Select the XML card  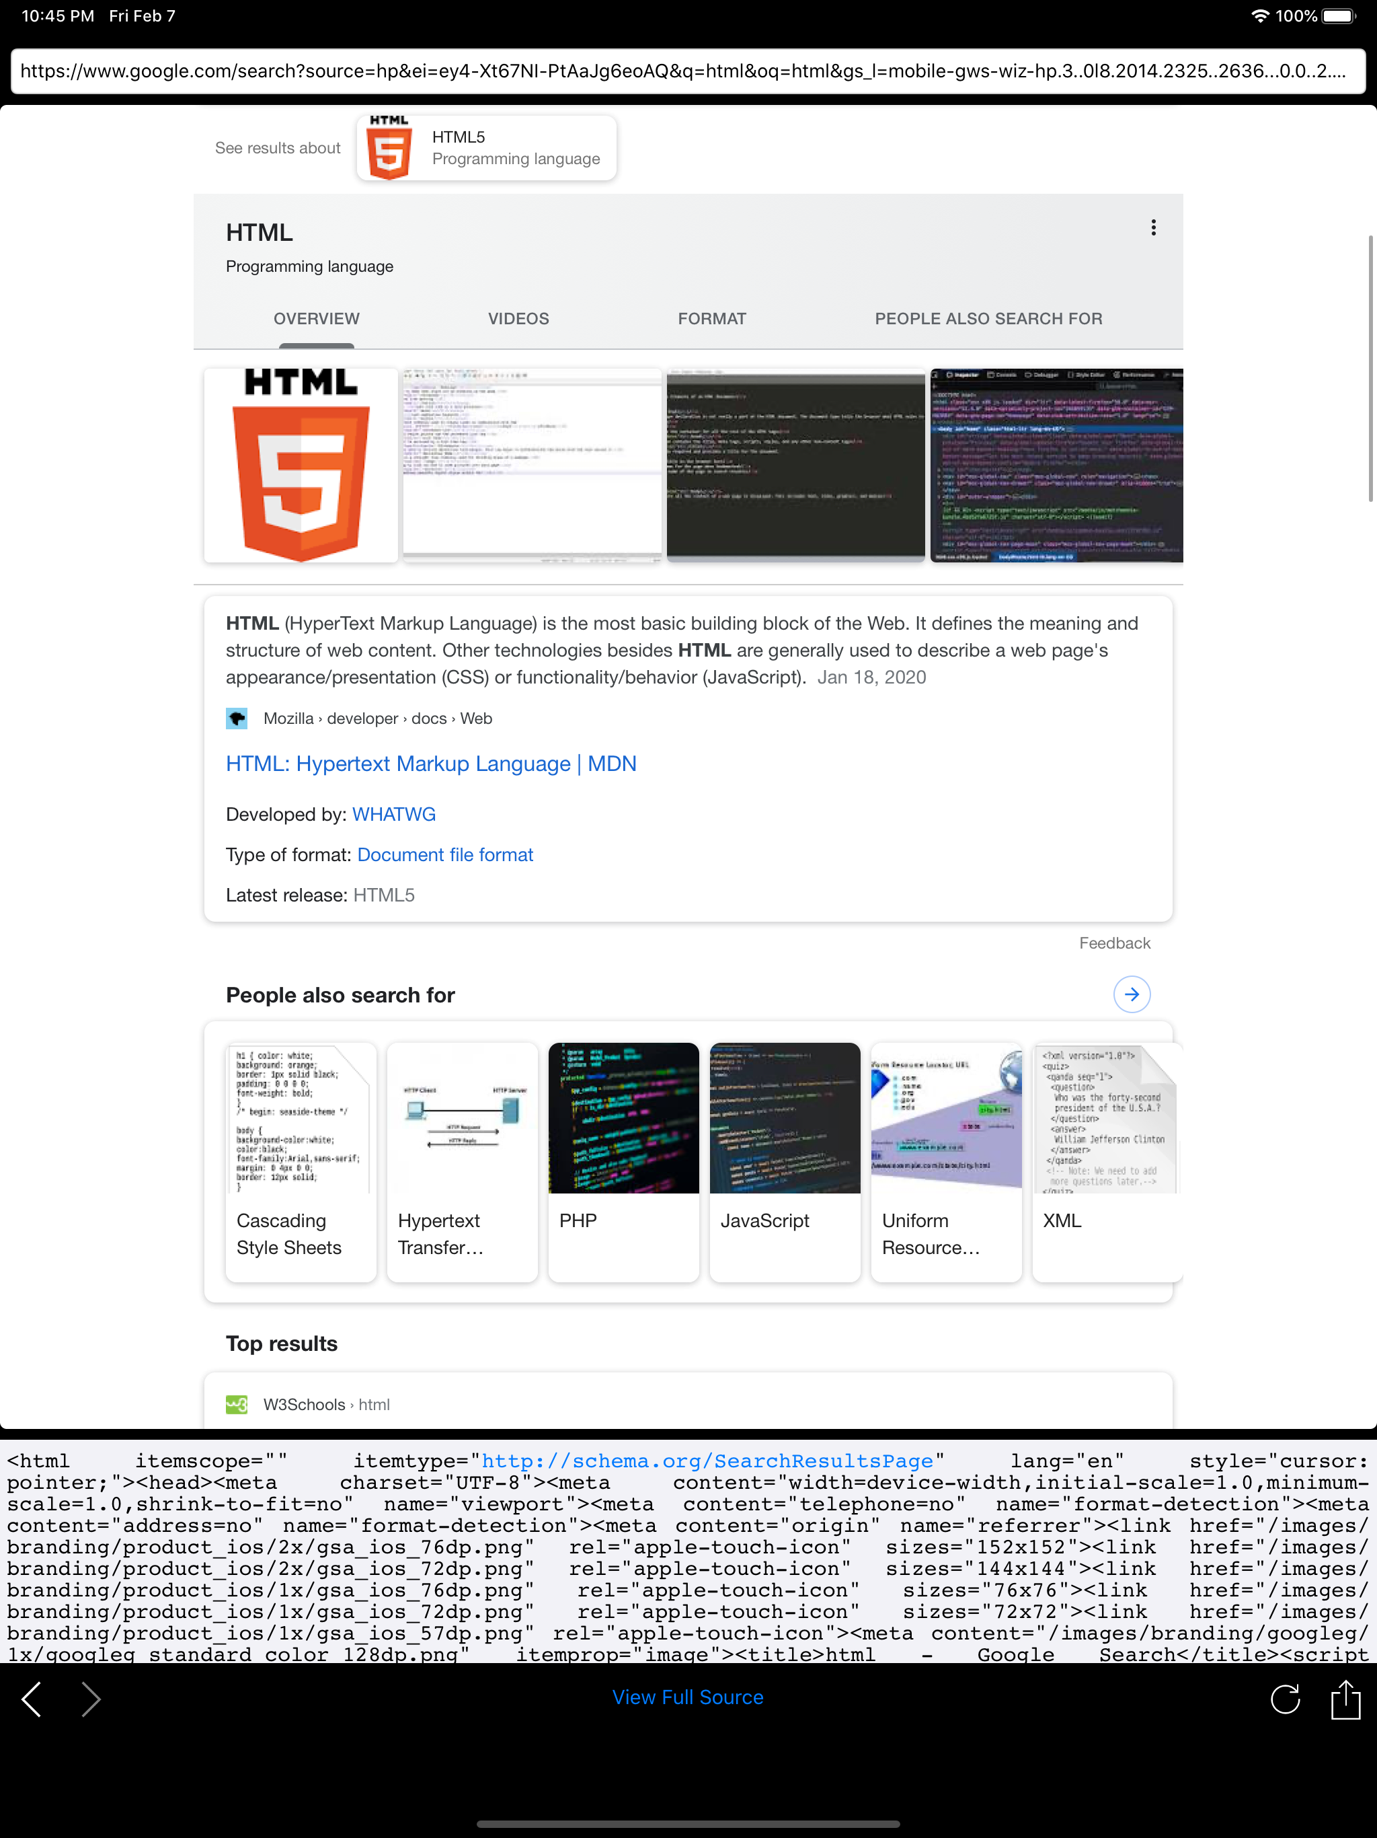[x=1107, y=1162]
